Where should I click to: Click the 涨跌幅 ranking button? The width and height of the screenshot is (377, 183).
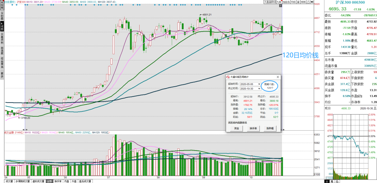270,129
